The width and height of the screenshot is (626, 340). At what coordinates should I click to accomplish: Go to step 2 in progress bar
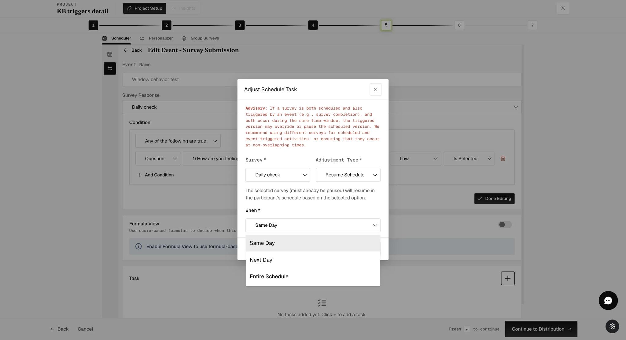pos(167,25)
